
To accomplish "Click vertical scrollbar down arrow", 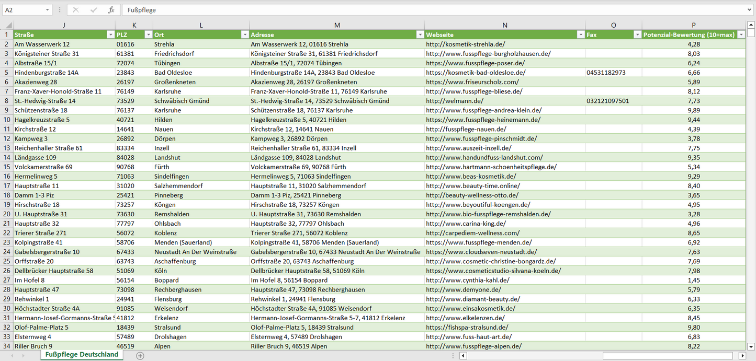I will 751,346.
